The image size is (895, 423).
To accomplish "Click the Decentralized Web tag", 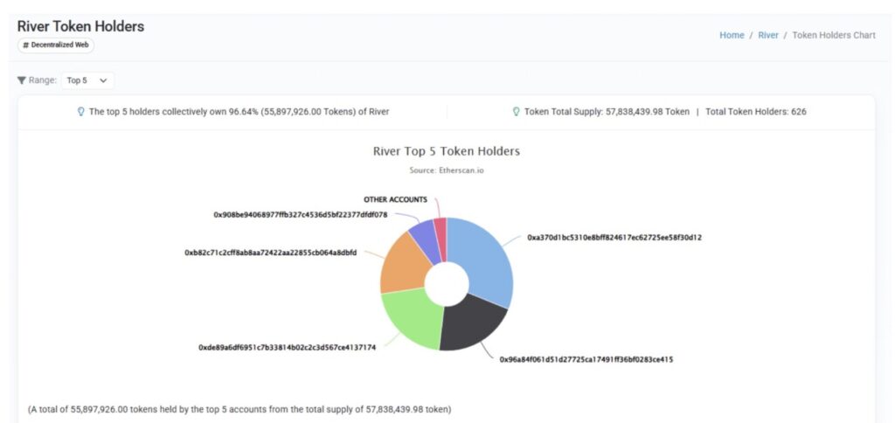I will tap(56, 45).
